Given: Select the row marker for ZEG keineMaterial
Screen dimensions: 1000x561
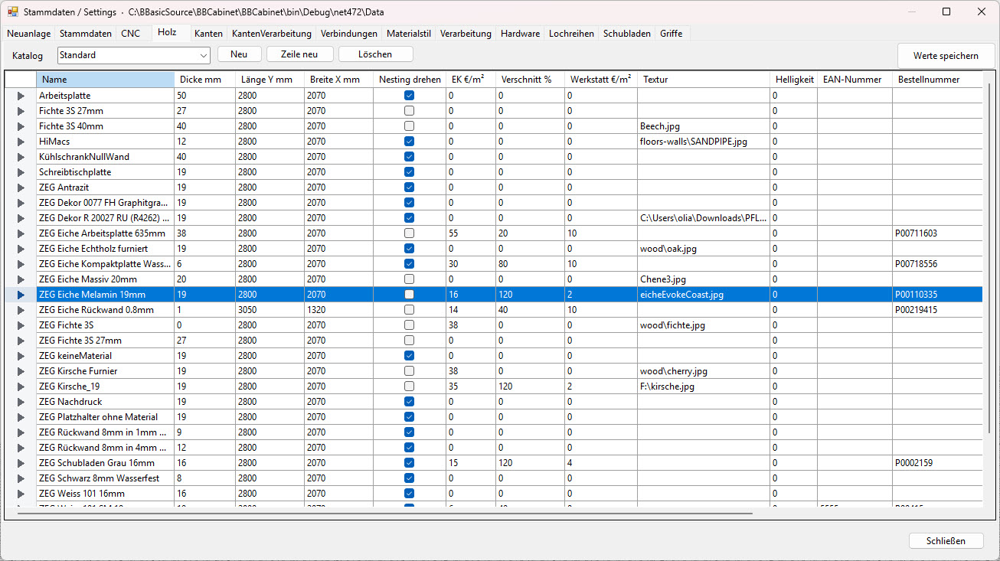Looking at the screenshot, I should click(21, 356).
